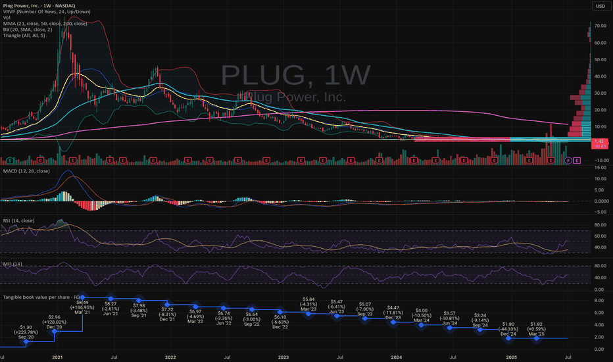Click the 2025 label on the time axis
613x362 pixels.
coord(511,357)
